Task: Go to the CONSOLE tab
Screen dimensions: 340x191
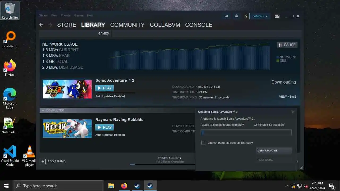Action: 199,25
